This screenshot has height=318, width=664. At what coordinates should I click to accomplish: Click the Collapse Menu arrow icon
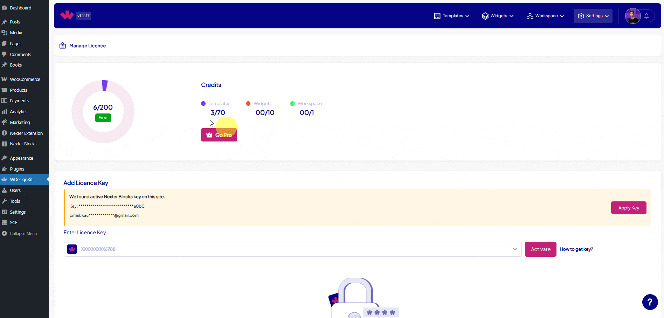click(x=5, y=233)
